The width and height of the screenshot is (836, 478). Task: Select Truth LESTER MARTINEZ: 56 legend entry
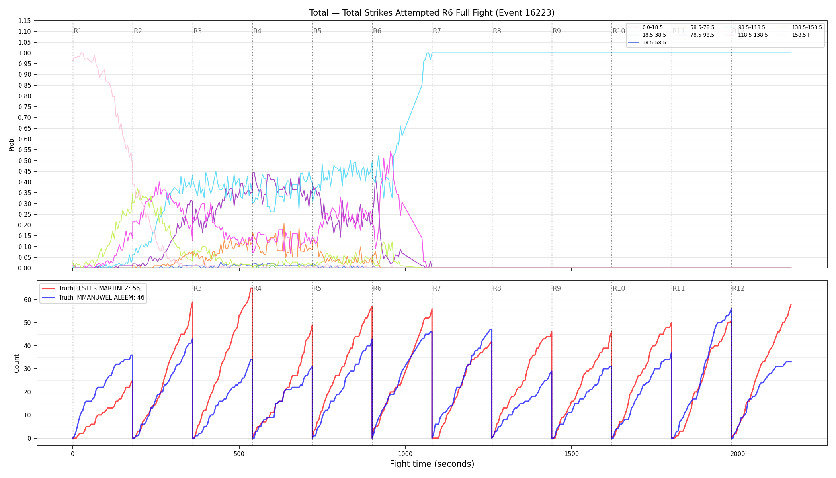coord(91,288)
